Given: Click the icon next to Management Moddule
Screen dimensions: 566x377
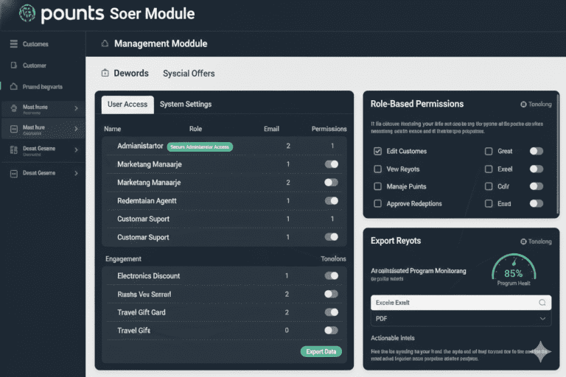Looking at the screenshot, I should pyautogui.click(x=104, y=44).
